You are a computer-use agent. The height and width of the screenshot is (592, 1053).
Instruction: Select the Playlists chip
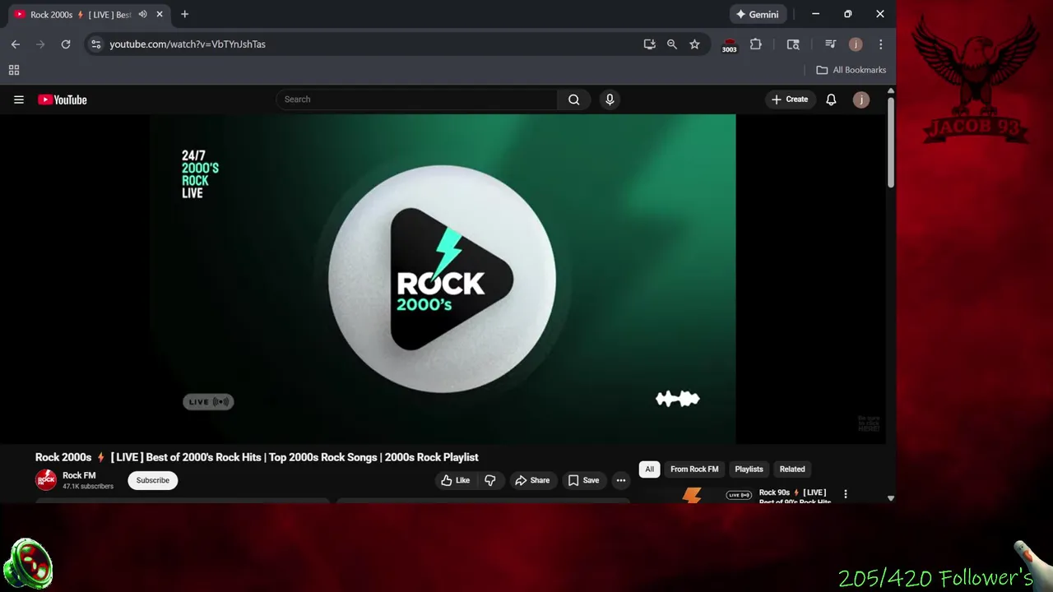[749, 469]
